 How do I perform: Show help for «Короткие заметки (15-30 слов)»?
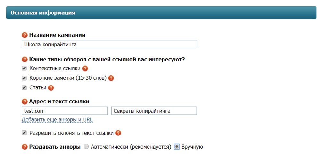click(111, 78)
